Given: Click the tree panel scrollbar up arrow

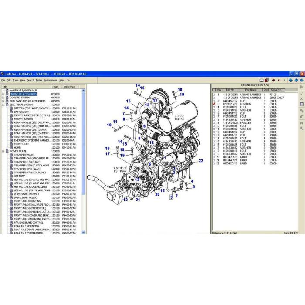Looking at the screenshot, I should [x=84, y=91].
